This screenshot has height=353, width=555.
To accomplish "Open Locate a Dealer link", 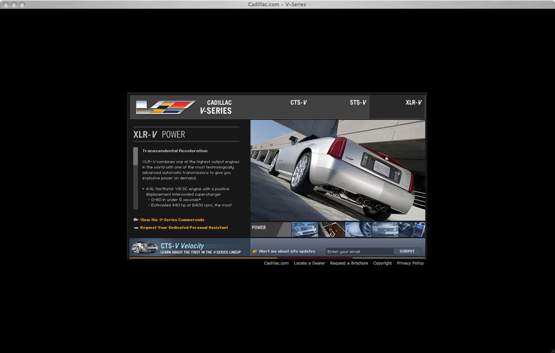I will 310,263.
